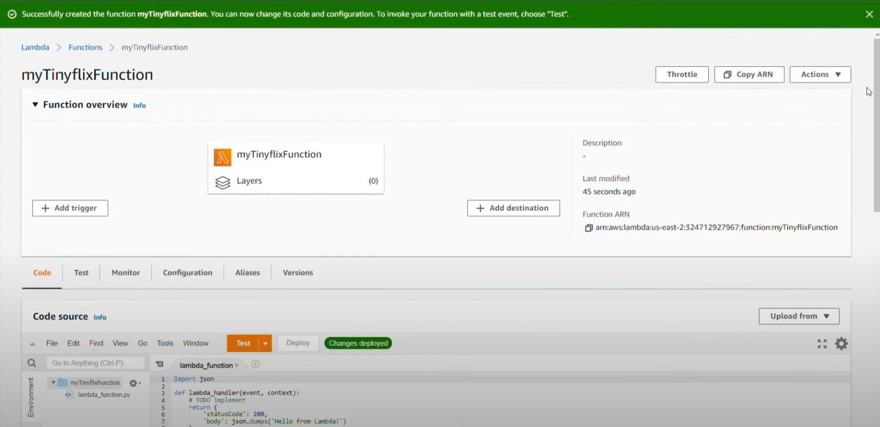
Task: Open the Tools menu in editor
Action: (x=165, y=343)
